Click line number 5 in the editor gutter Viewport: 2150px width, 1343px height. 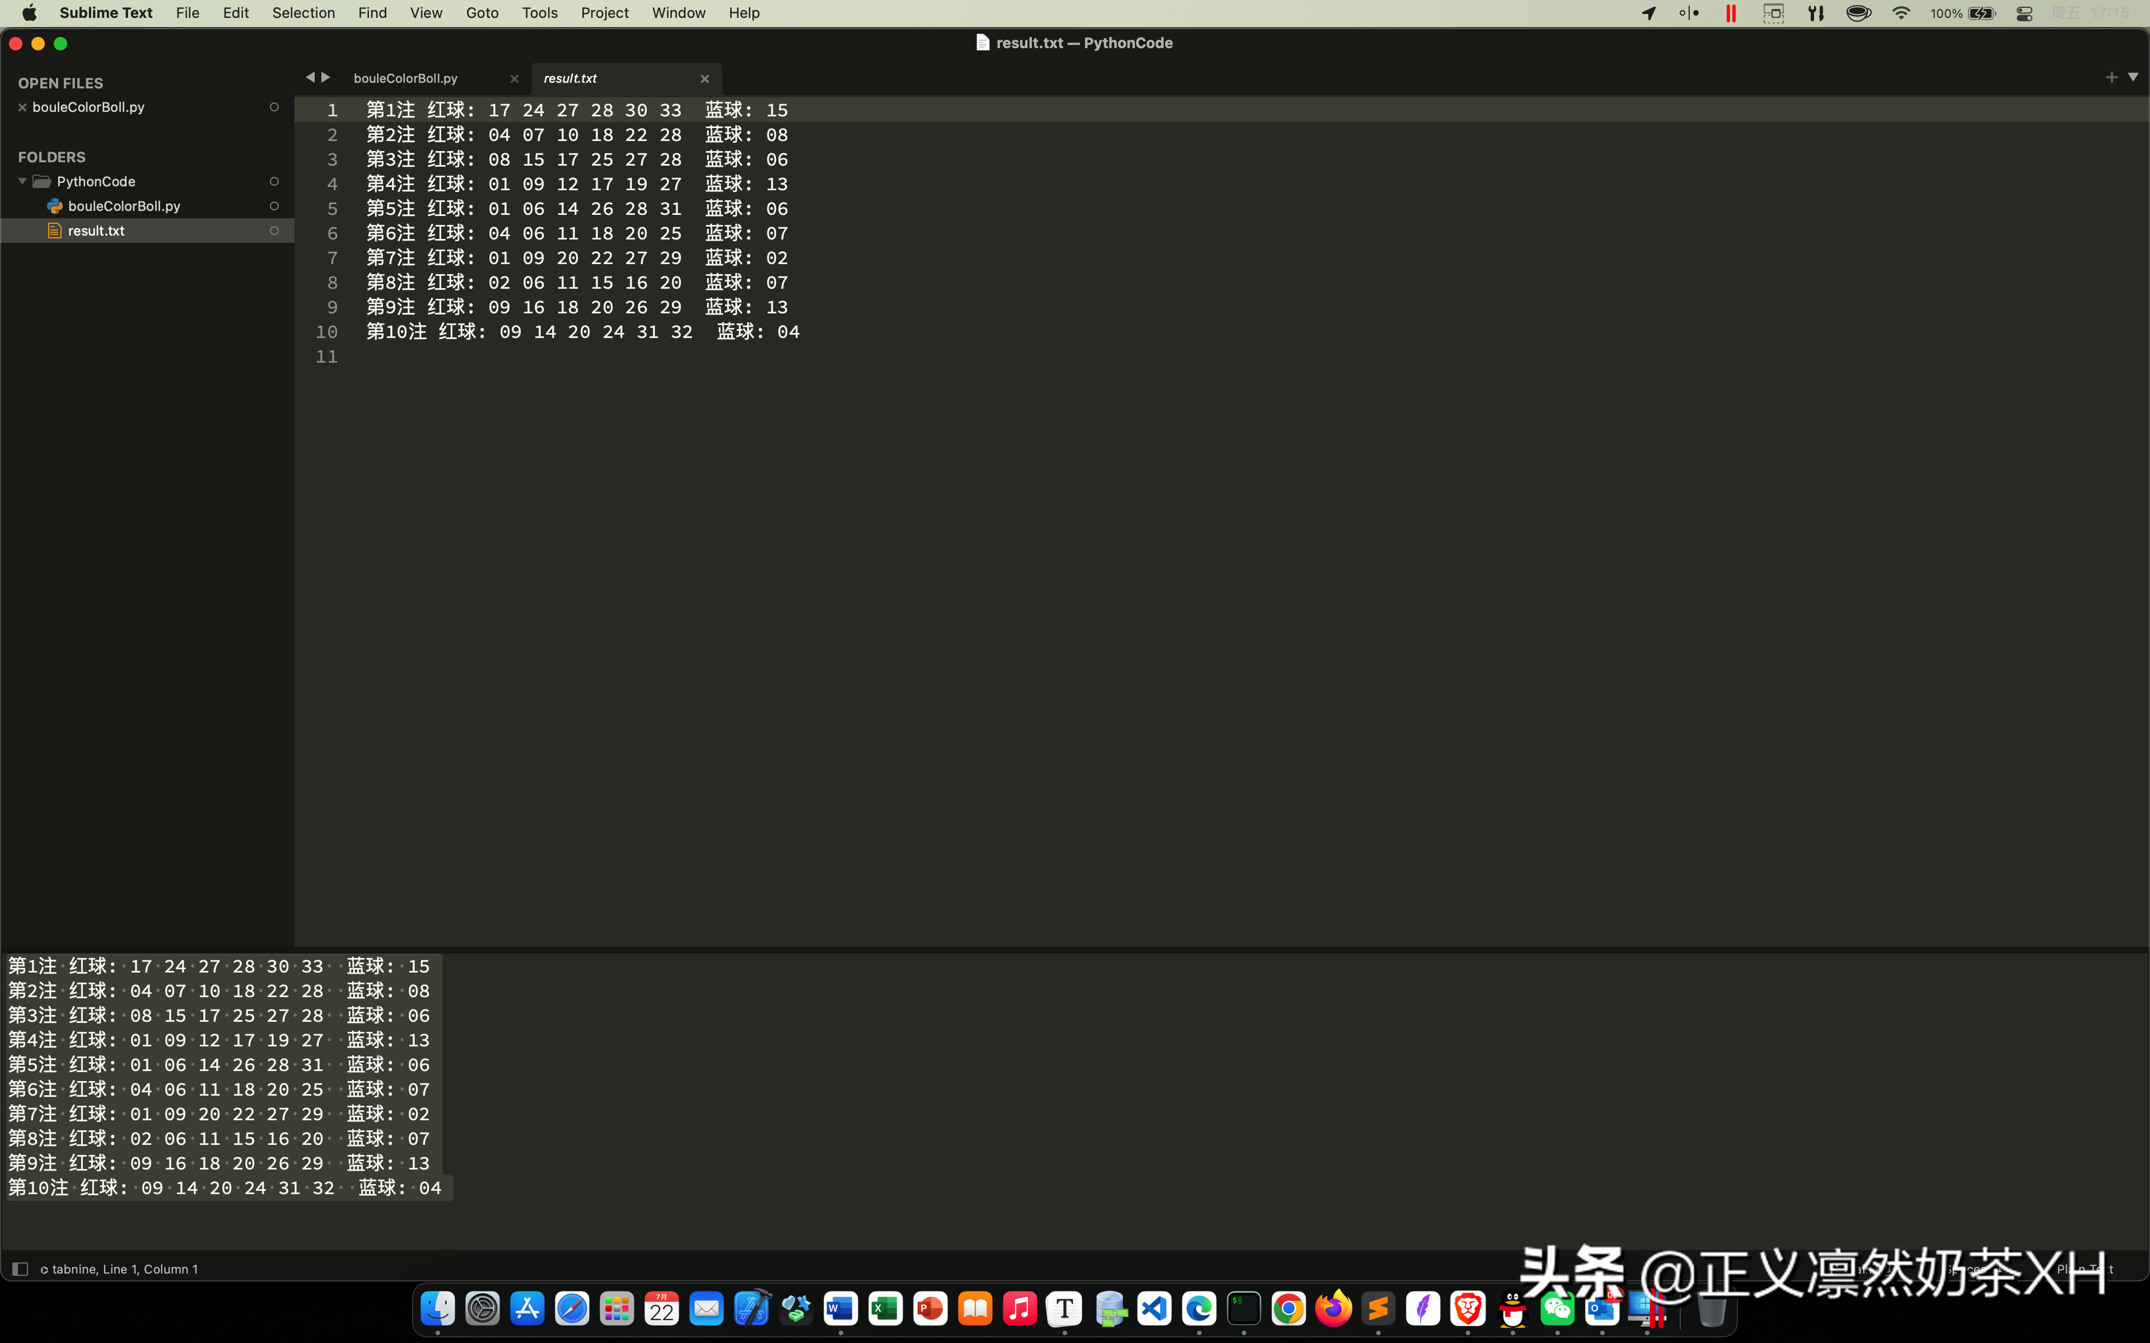point(332,209)
